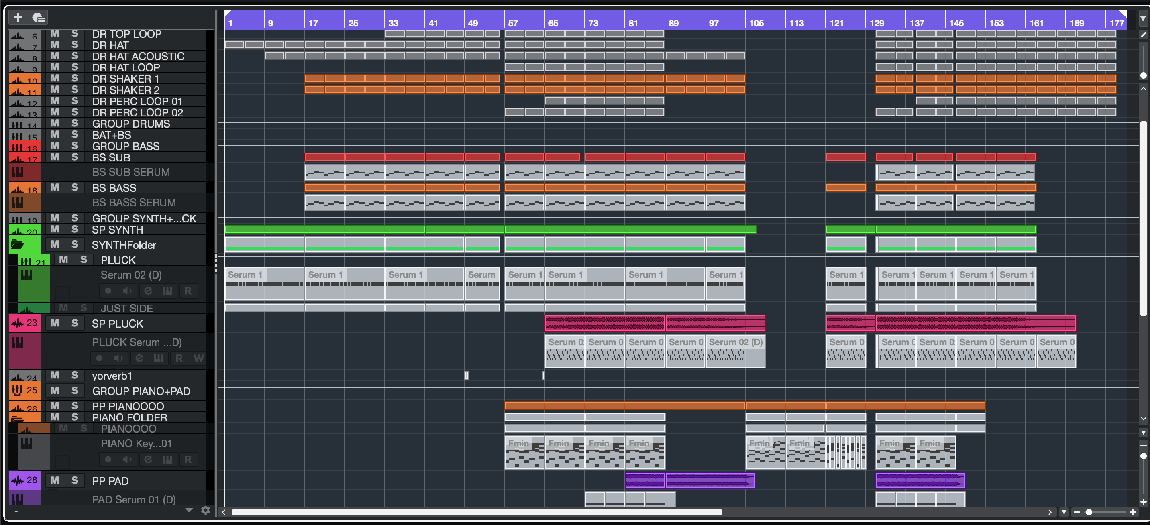Enable Write automation on PLUCK Serum track

[199, 358]
